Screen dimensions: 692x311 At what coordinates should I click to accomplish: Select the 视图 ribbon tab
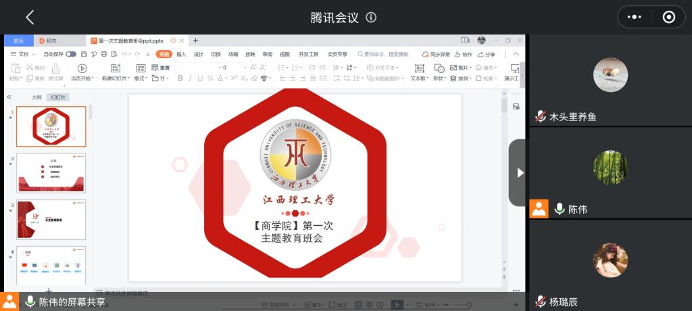[285, 54]
